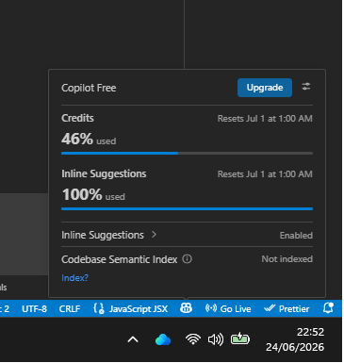The height and width of the screenshot is (363, 344).
Task: Click Codebase Semantic Index info icon
Action: point(187,259)
